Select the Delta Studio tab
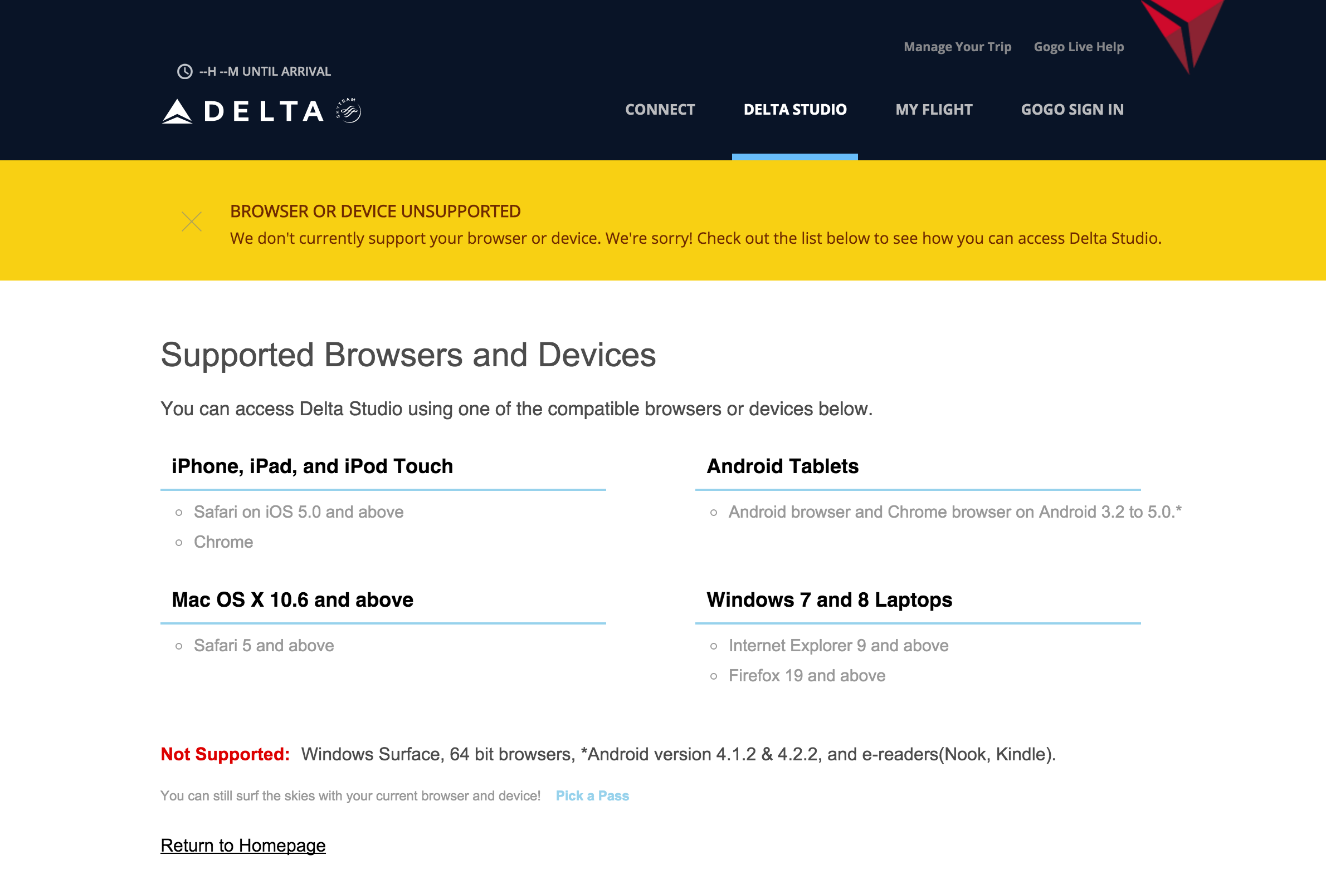 795,109
